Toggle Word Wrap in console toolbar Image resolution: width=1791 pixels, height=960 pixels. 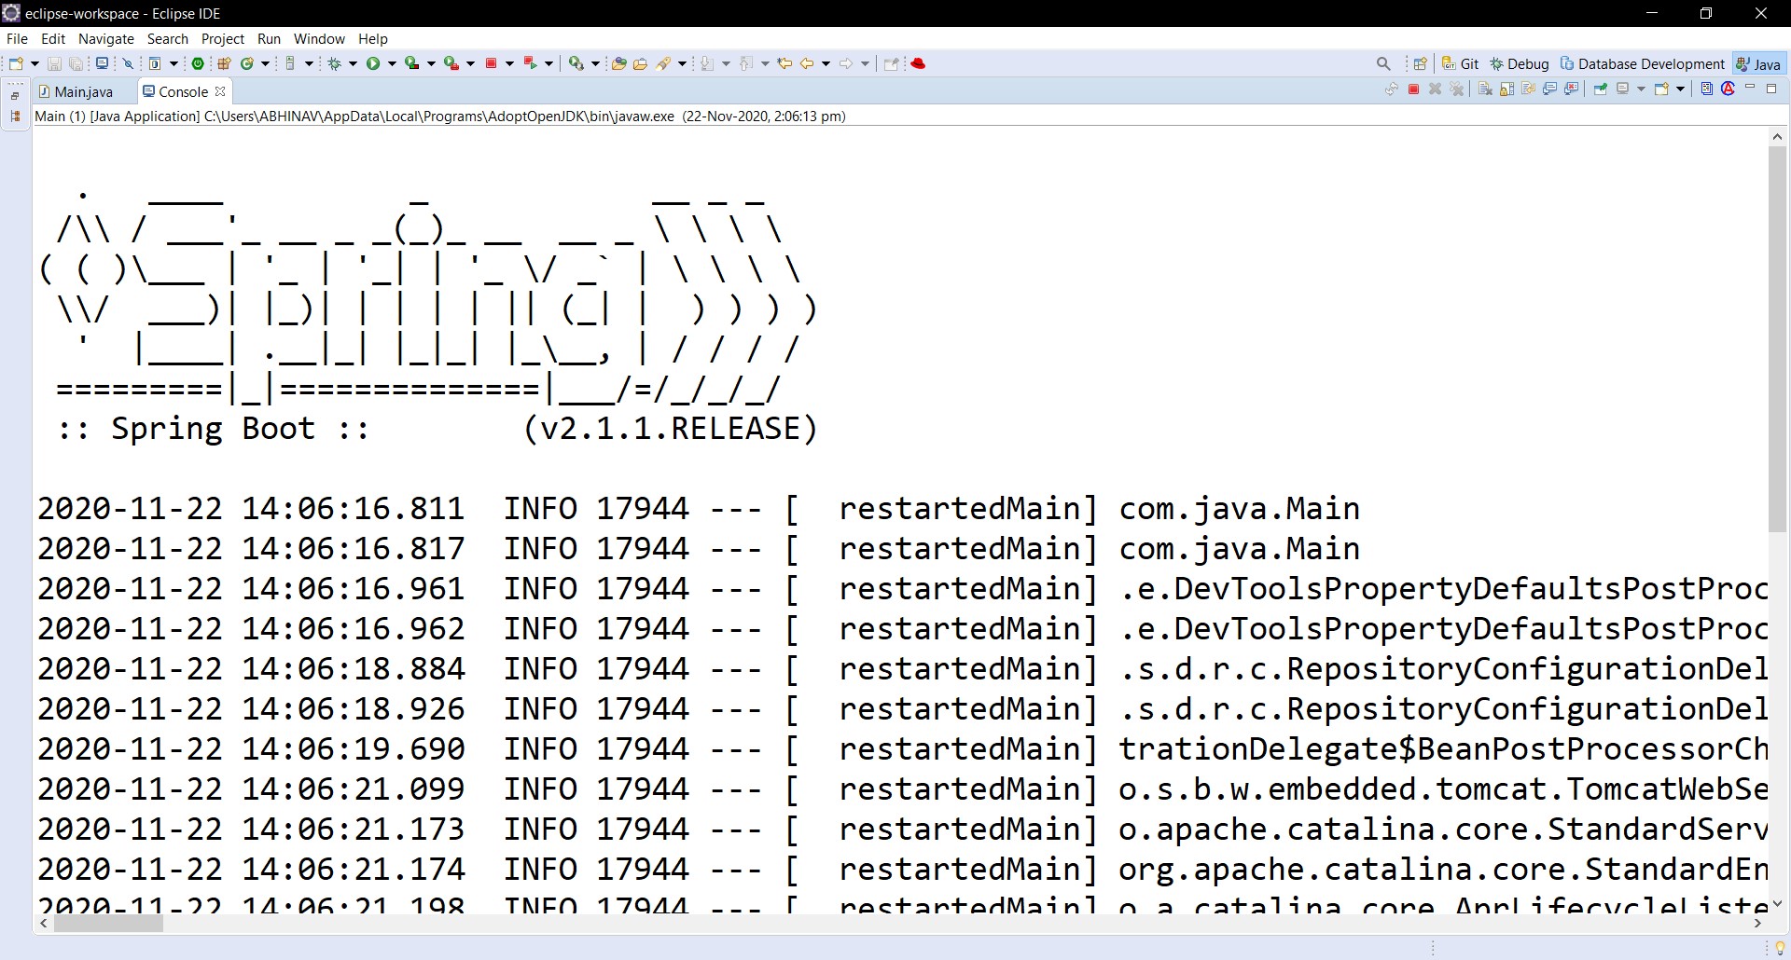(x=1528, y=89)
